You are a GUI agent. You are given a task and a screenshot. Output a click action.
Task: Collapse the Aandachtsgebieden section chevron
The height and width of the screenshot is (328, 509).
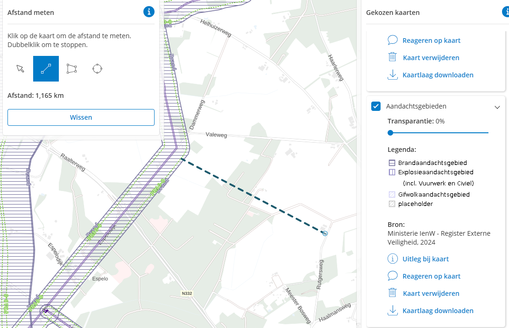tap(497, 107)
